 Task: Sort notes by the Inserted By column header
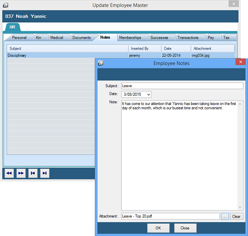coord(145,48)
